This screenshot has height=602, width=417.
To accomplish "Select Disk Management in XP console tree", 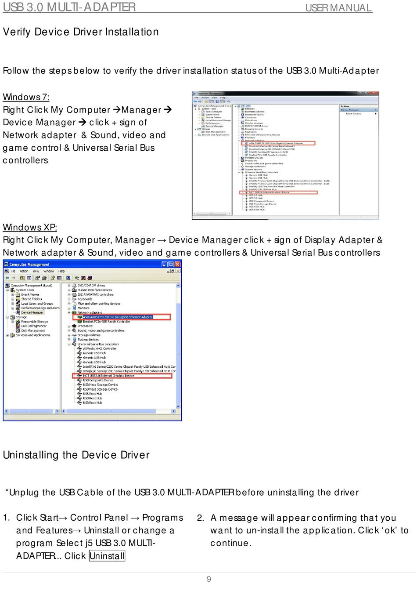I will [33, 330].
